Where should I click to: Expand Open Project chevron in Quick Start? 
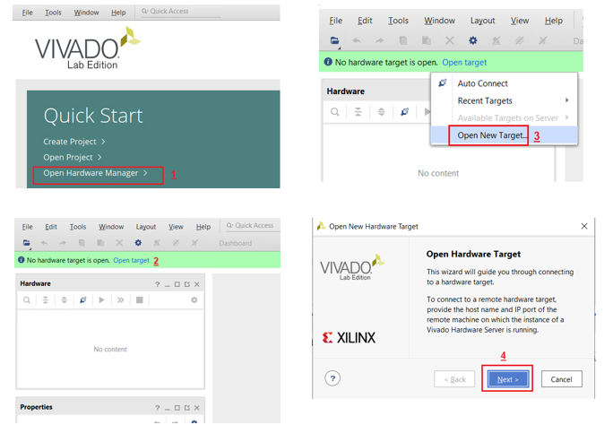(99, 157)
